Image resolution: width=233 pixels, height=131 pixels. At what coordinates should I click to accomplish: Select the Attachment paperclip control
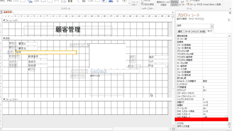point(118,1)
